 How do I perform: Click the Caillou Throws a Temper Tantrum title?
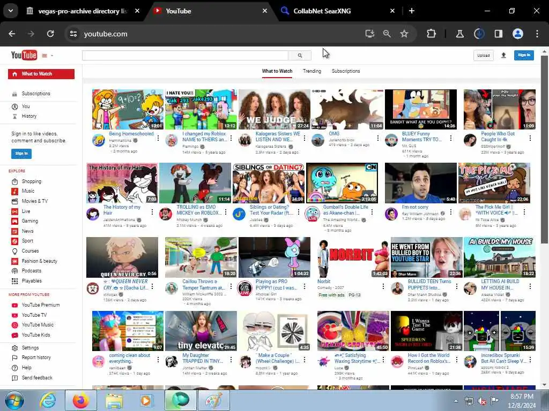pos(203,285)
